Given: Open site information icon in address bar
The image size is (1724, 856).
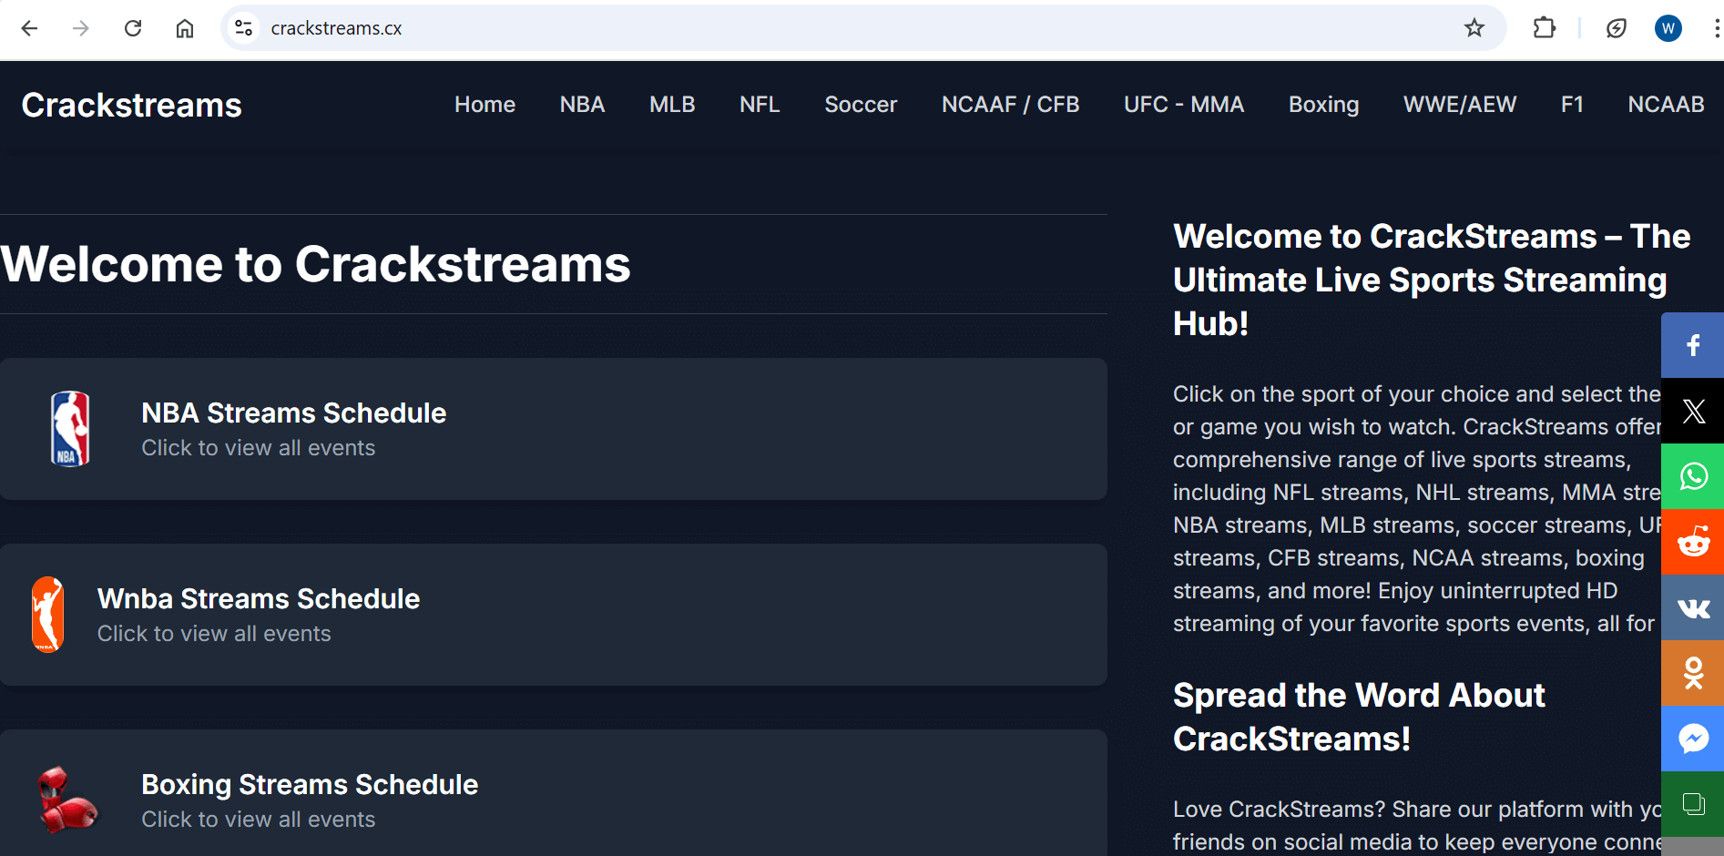Looking at the screenshot, I should pyautogui.click(x=243, y=28).
